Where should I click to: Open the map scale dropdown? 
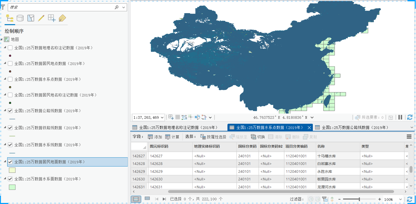(x=162, y=117)
